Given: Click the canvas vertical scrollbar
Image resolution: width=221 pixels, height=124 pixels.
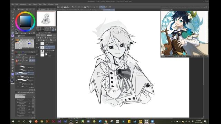Looking at the screenshot, I should 203,71.
